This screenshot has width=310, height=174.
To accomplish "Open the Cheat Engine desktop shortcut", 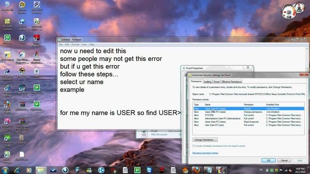I will pyautogui.click(x=22, y=89).
